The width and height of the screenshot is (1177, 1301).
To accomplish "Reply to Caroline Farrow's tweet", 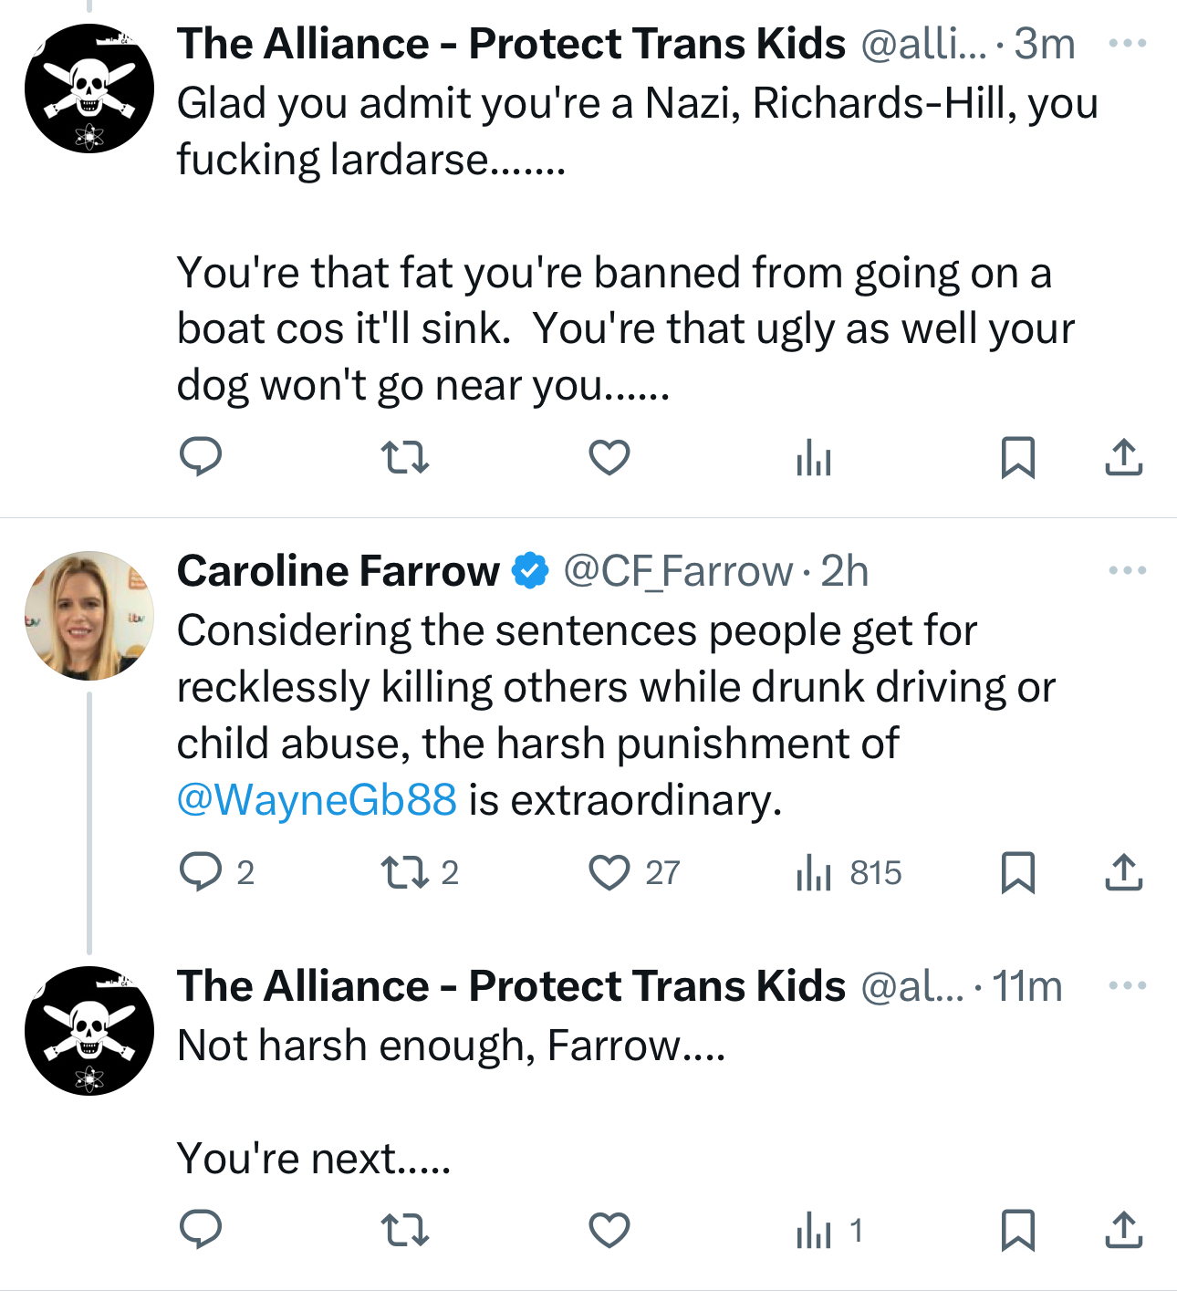I will [201, 872].
